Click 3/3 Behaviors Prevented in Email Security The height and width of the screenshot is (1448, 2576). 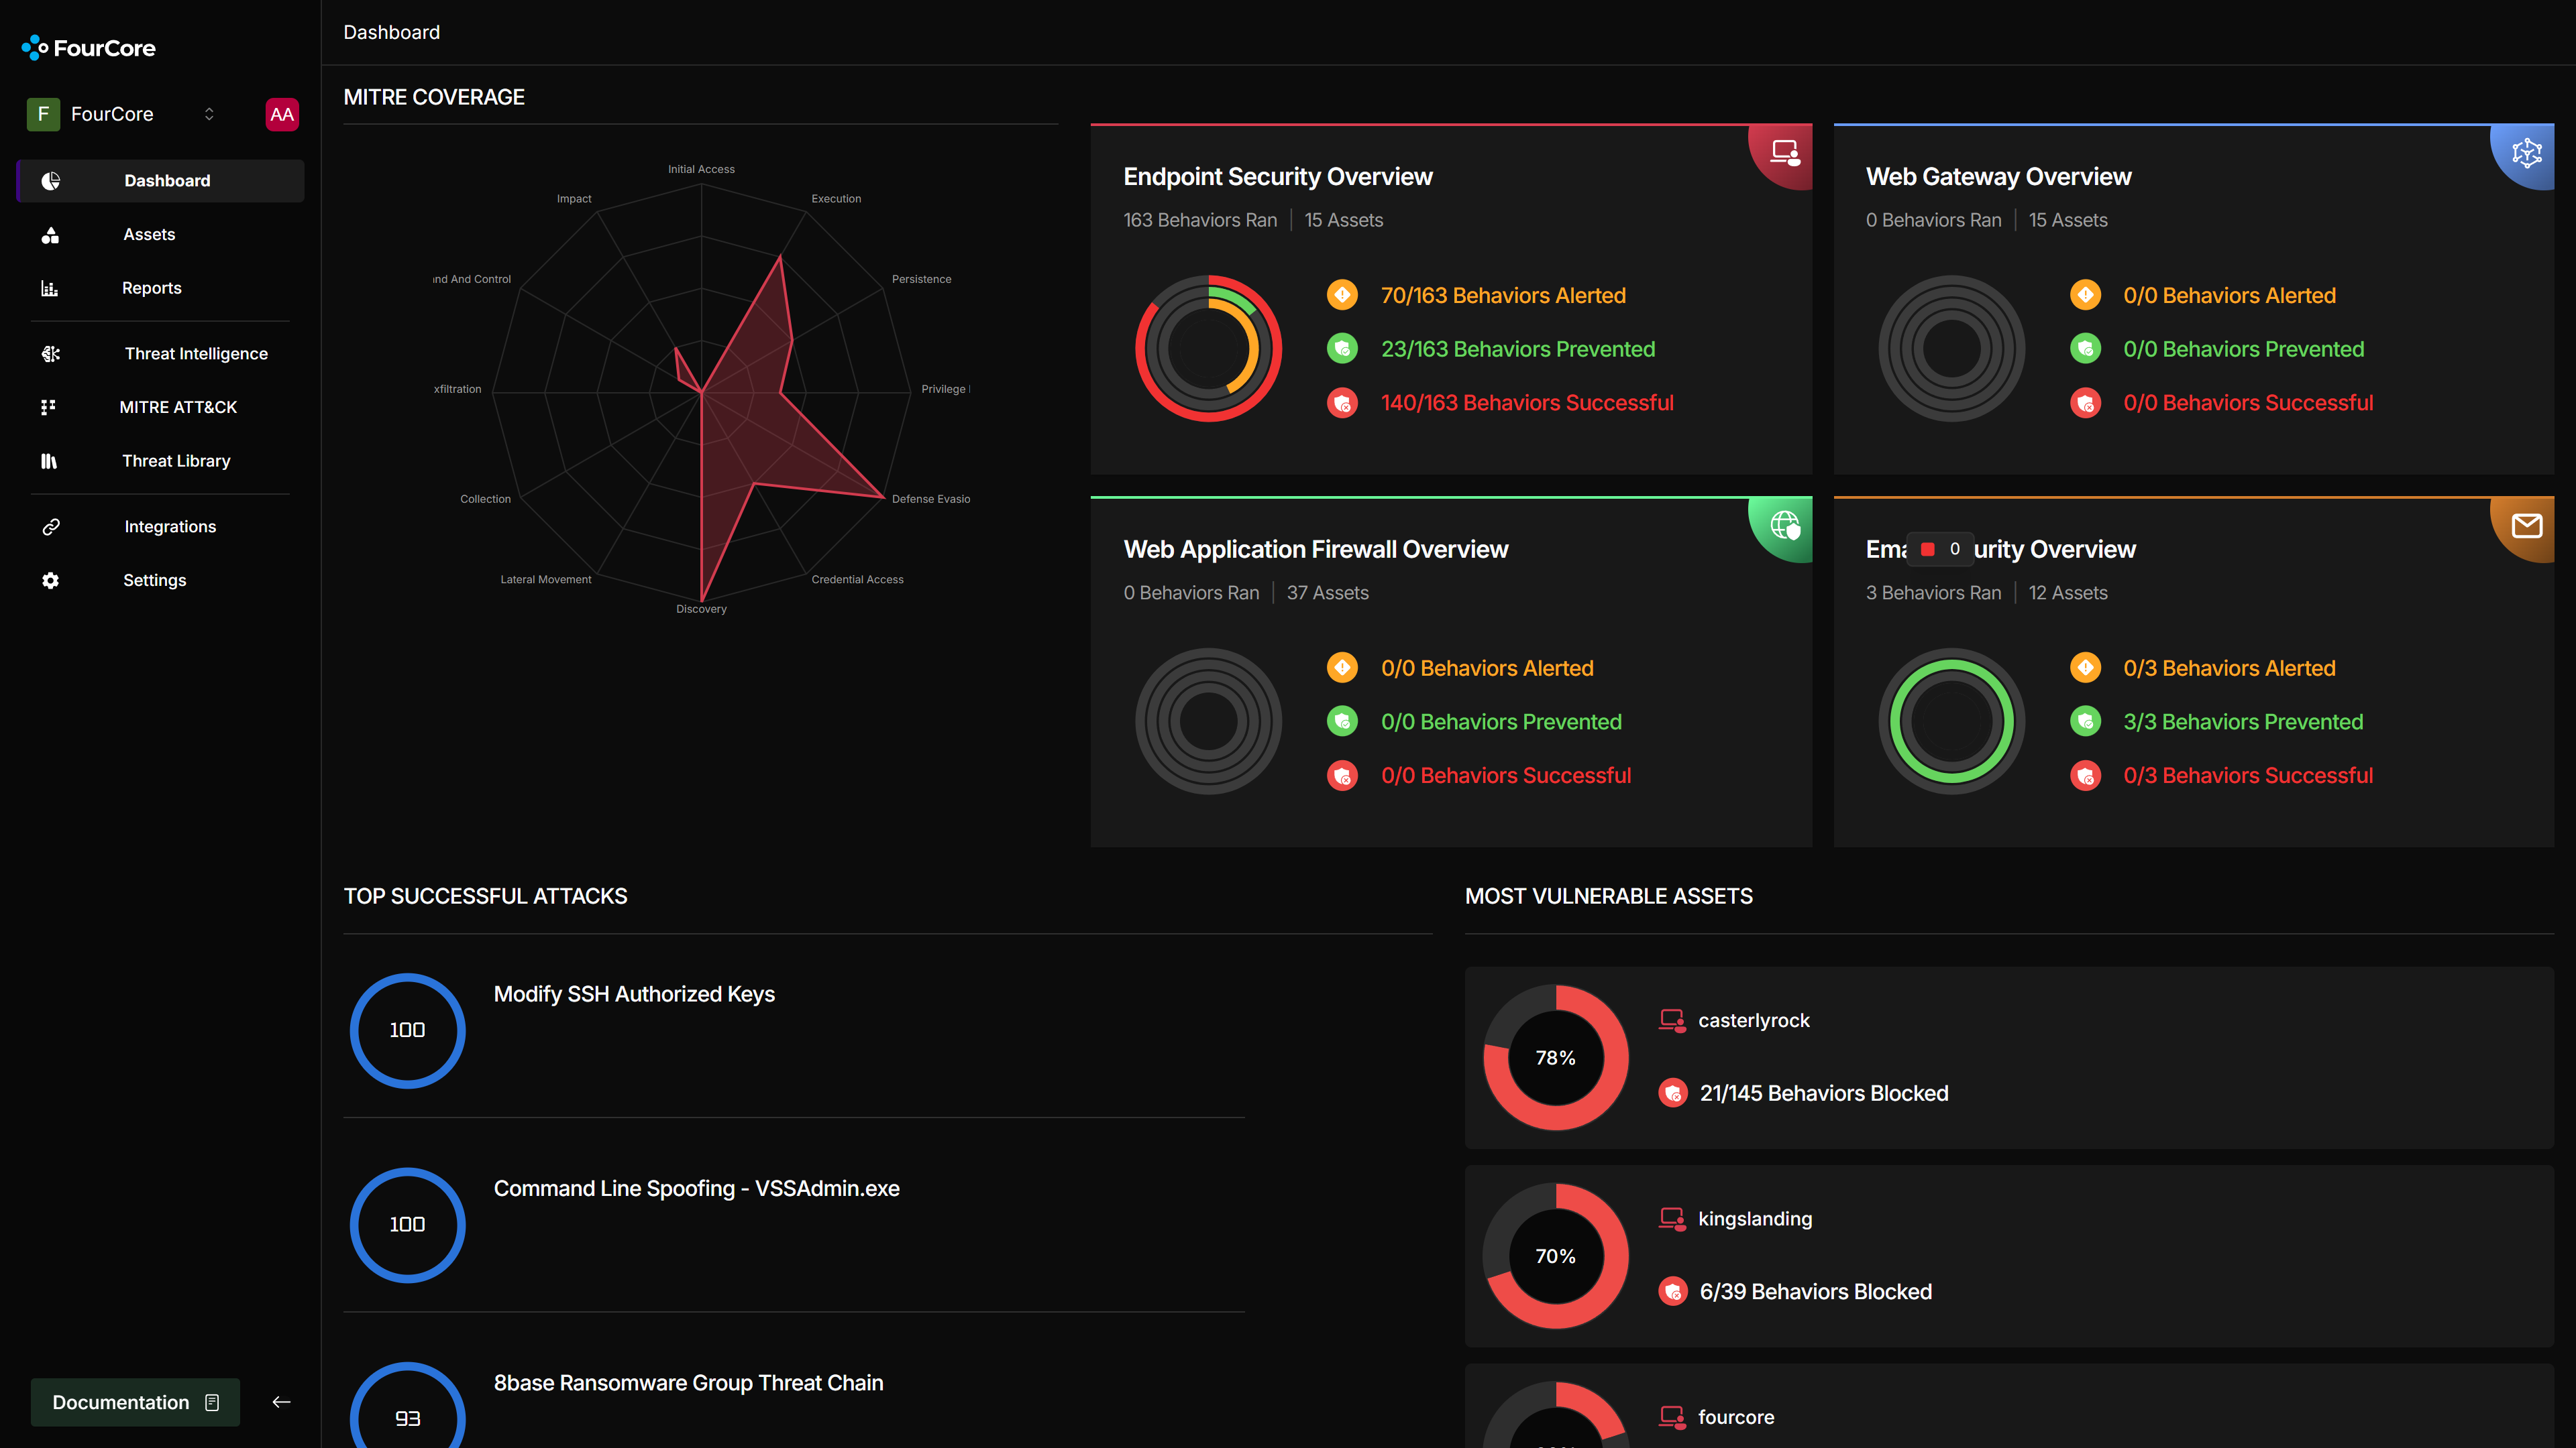2243,721
